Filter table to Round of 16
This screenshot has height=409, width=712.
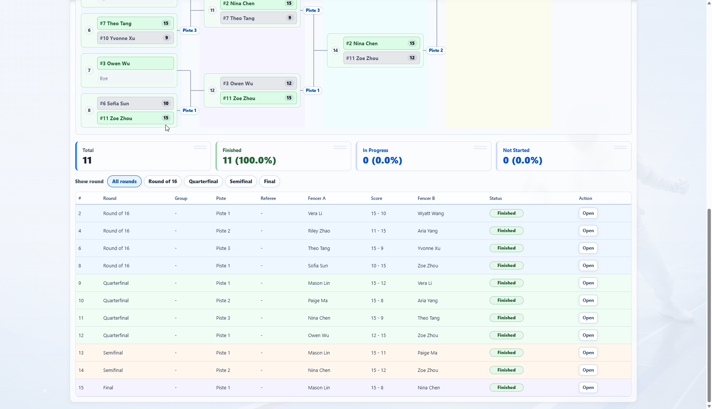coord(163,181)
